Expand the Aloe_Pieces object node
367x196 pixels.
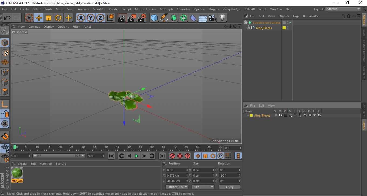tap(249, 28)
